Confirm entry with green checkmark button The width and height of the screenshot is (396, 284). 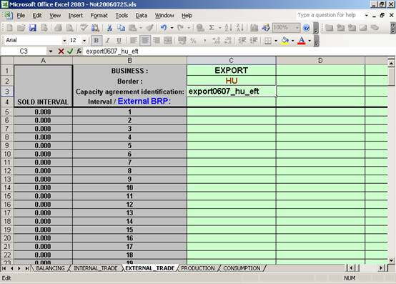click(70, 52)
